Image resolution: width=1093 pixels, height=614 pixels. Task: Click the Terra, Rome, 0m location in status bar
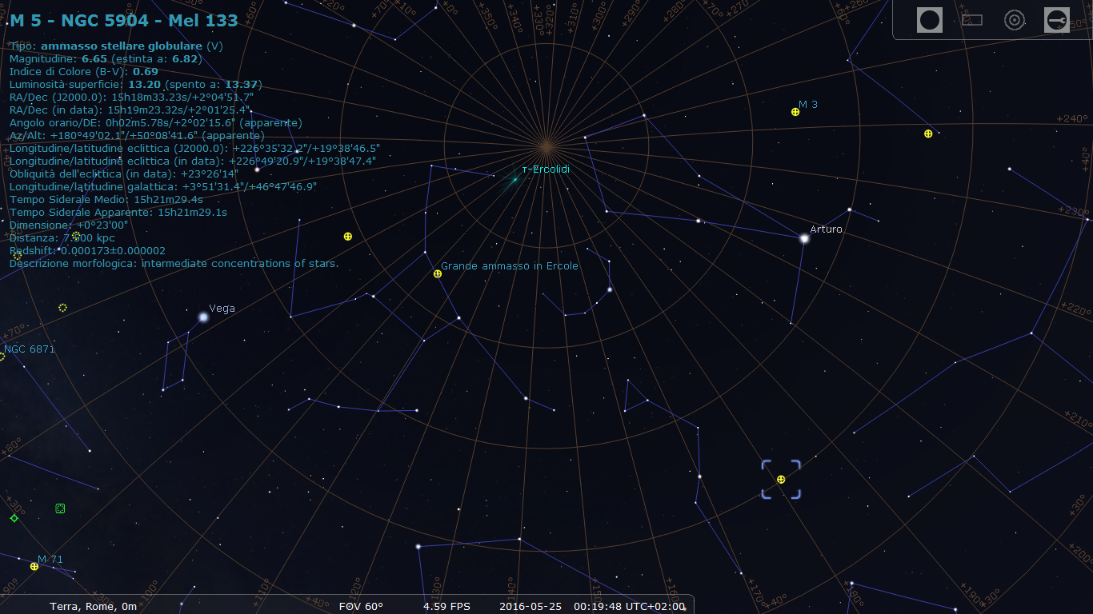(x=93, y=607)
